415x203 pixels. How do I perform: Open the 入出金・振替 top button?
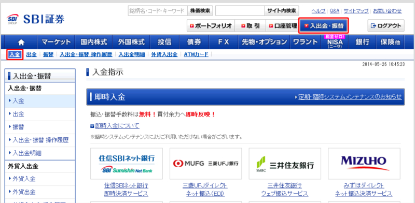coord(323,26)
